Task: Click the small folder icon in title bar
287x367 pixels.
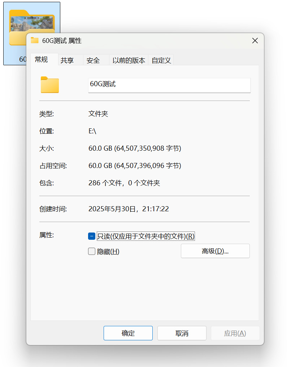Action: point(35,40)
